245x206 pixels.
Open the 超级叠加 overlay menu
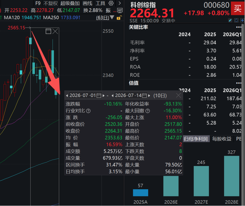70,3
